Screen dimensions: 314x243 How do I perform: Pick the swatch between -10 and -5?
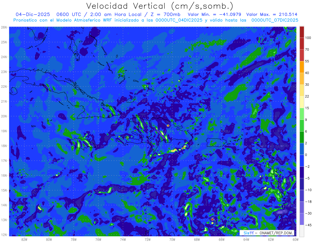(302, 184)
